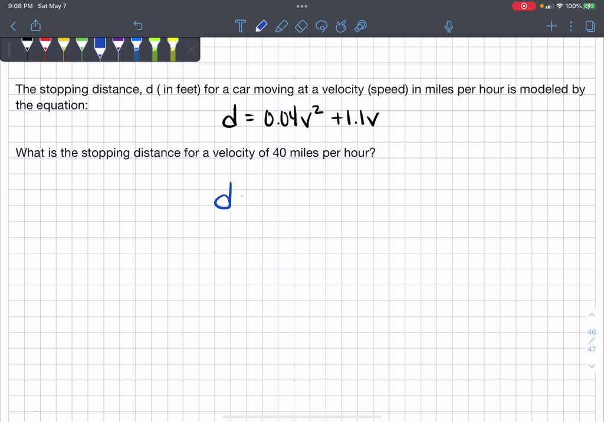Screen dimensions: 604x422
Task: Enable the yellow highlighter preset
Action: click(172, 47)
